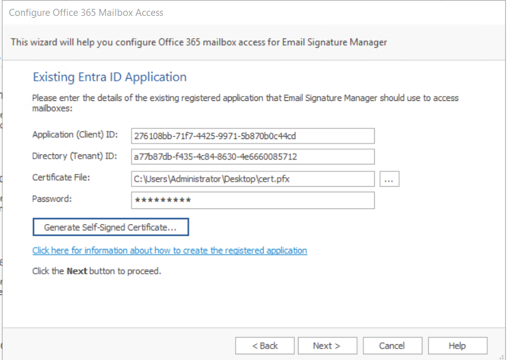Click the 'Application (Client) ID:' label
This screenshot has height=360, width=507.
point(75,135)
